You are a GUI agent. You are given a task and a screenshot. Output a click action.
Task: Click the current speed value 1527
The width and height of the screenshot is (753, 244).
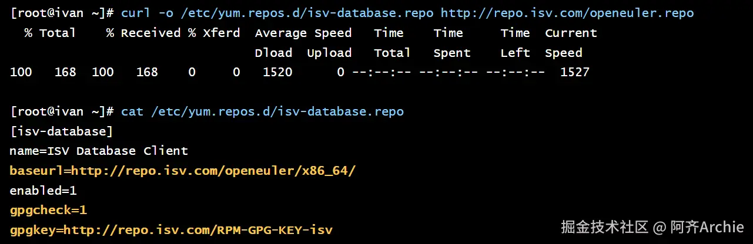click(574, 72)
